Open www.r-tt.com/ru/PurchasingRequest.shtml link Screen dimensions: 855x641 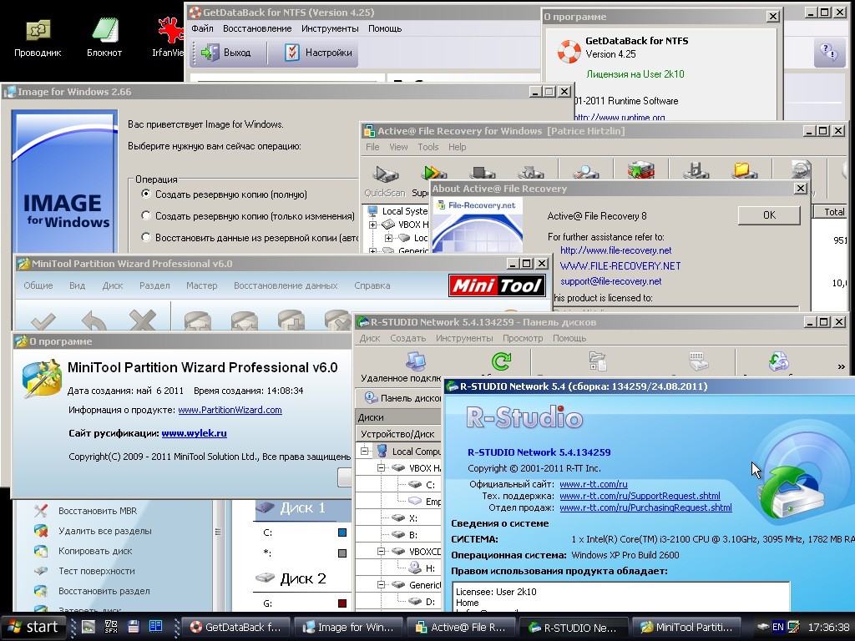645,507
